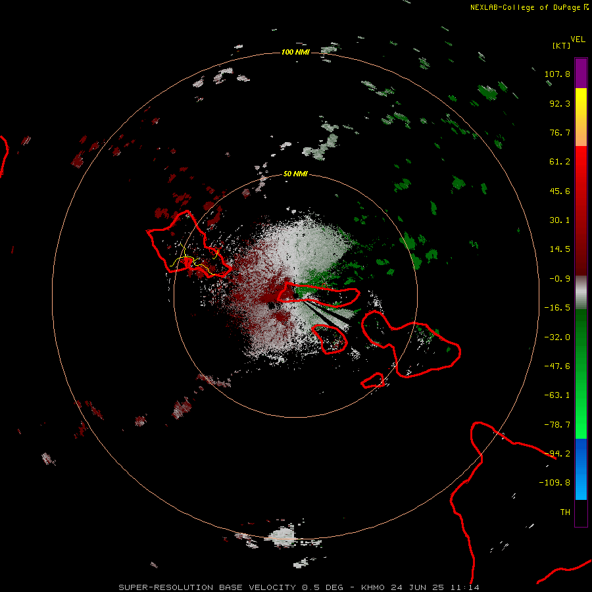
Task: Click the 30.1 velocity scale value
Action: 560,220
